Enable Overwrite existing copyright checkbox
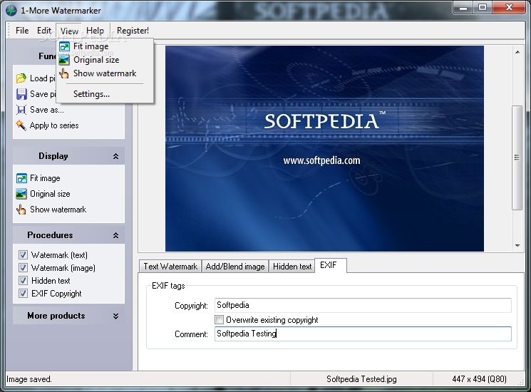531x392 pixels. tap(219, 319)
